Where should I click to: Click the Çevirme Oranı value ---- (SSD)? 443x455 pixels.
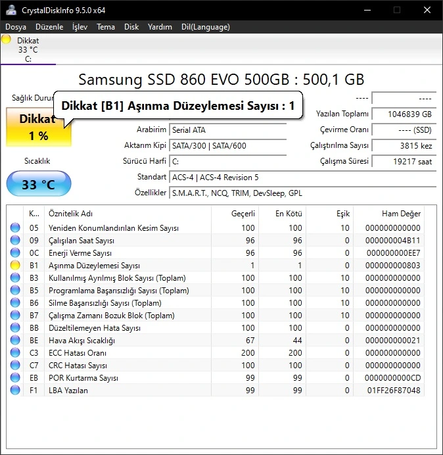click(404, 130)
